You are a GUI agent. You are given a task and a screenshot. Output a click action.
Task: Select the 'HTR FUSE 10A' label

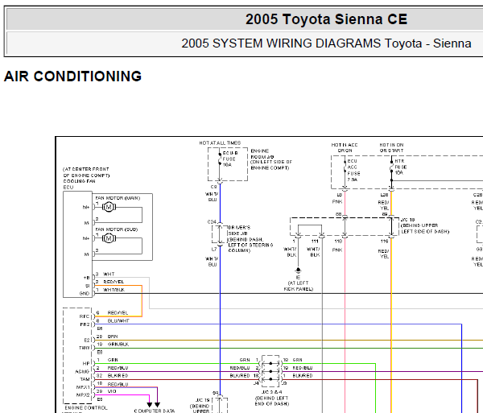tap(401, 167)
